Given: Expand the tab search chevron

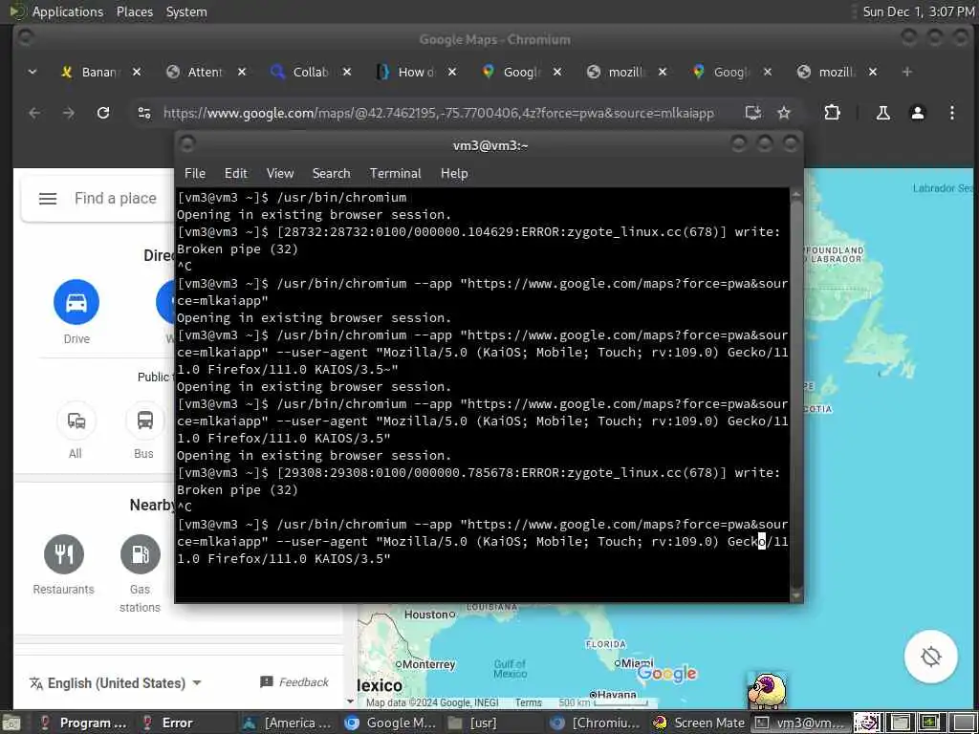Looking at the screenshot, I should coord(33,73).
